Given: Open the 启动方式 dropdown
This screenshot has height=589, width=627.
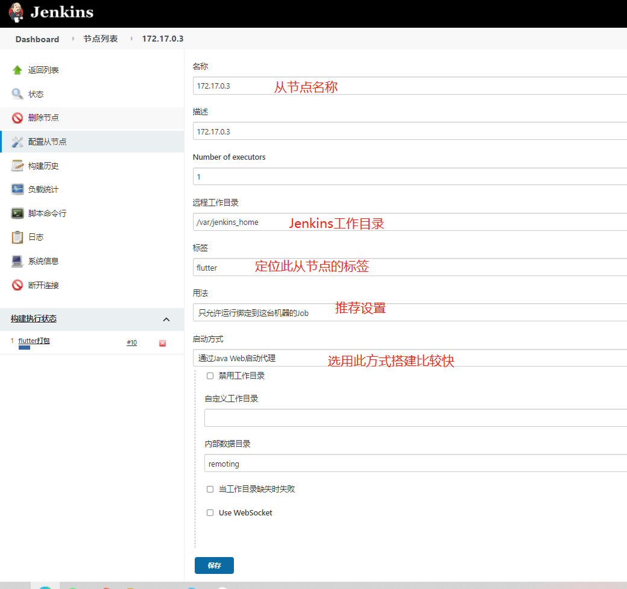Looking at the screenshot, I should coord(410,358).
